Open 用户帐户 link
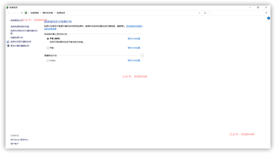The width and height of the screenshot is (276, 154). 14,144
